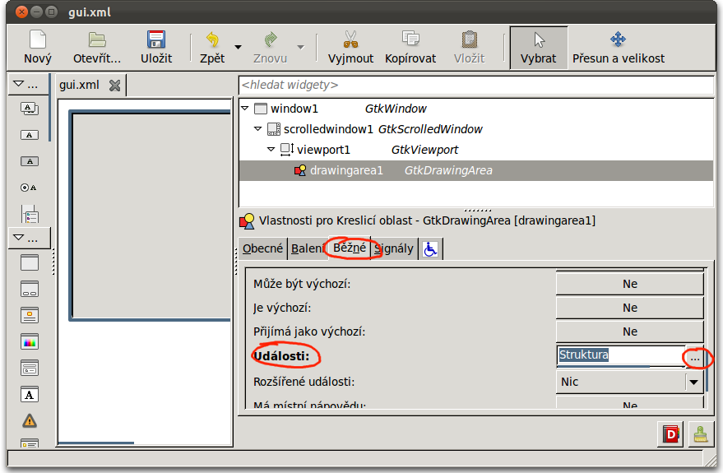
Task: Toggle the Přijímá jako výchozí Ne button
Action: (x=630, y=332)
